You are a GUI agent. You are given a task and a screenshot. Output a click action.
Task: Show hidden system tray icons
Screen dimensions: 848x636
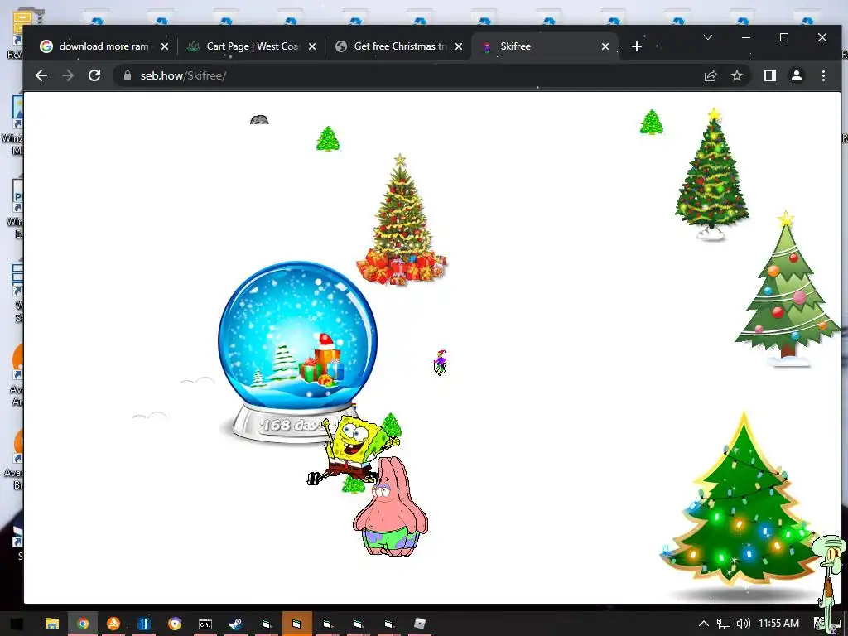704,624
